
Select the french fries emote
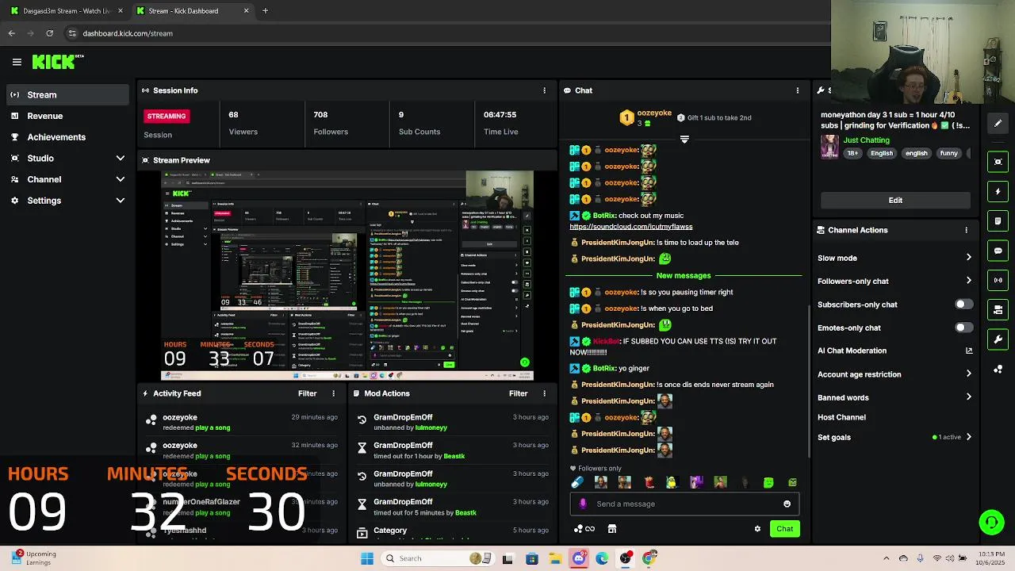click(x=649, y=482)
